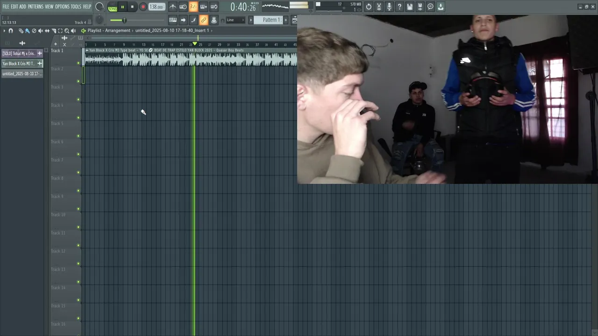Image resolution: width=598 pixels, height=336 pixels.
Task: Toggle note/clip grouping icon
Action: pos(193,20)
